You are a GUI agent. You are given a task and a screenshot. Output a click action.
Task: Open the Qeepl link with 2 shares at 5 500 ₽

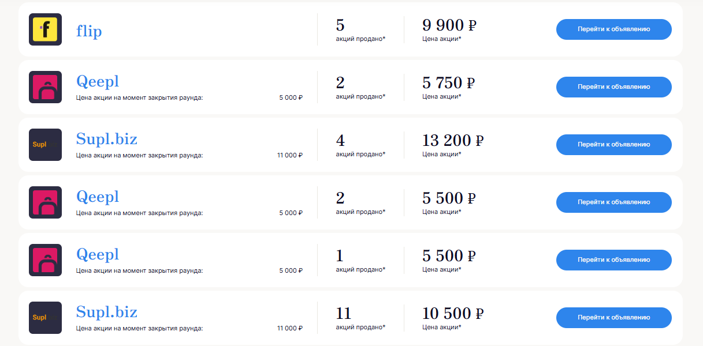pyautogui.click(x=98, y=197)
